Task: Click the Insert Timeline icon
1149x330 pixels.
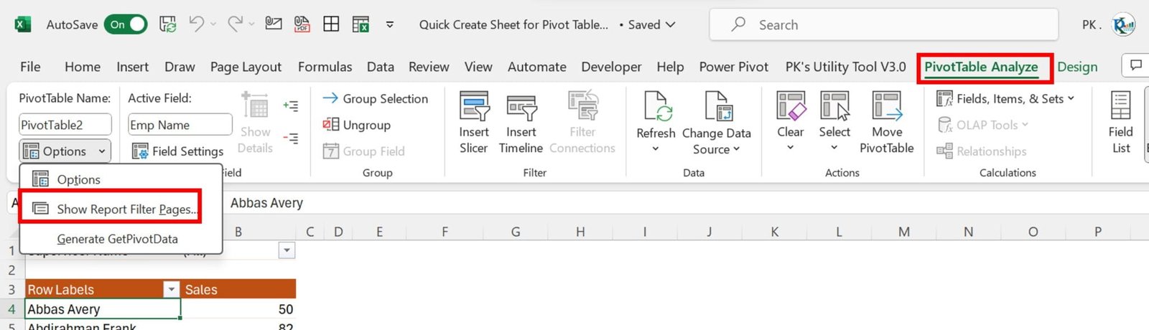Action: (521, 108)
